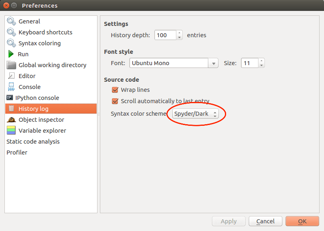The height and width of the screenshot is (231, 324).
Task: Open the Profiler preferences page
Action: (x=17, y=153)
